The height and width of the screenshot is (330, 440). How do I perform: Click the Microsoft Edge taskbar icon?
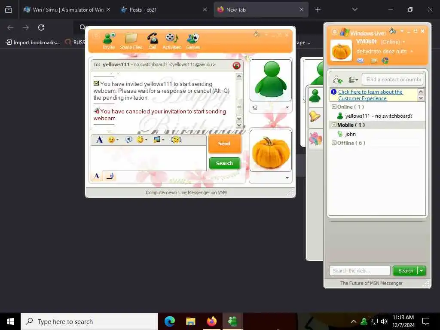[169, 321]
